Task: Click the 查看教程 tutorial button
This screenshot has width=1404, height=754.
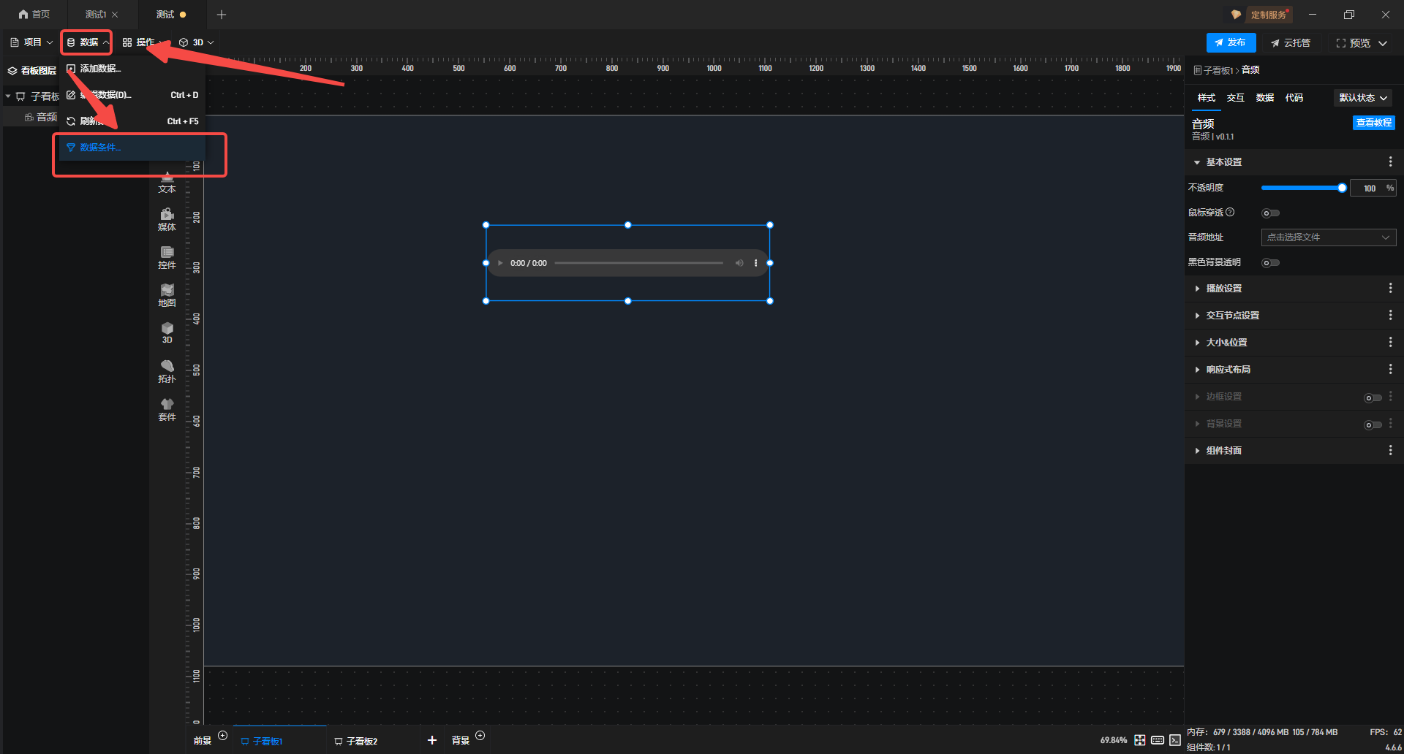Action: [x=1373, y=123]
